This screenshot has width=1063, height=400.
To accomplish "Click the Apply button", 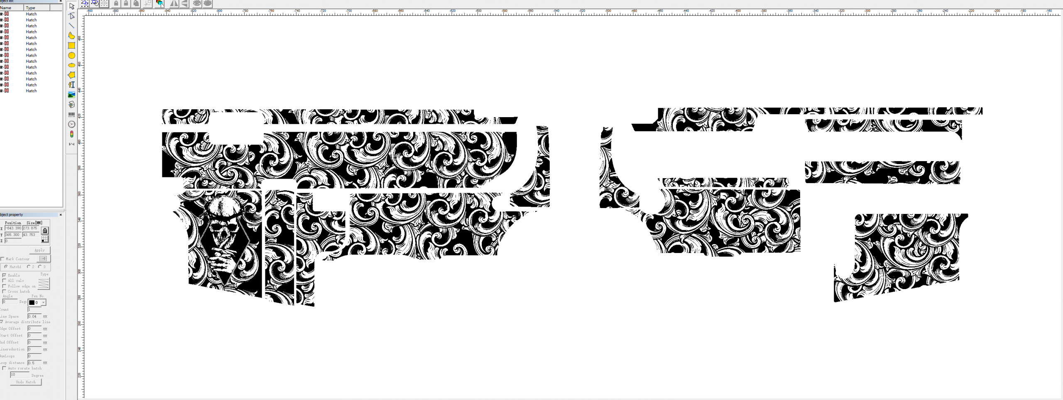I will click(x=39, y=250).
